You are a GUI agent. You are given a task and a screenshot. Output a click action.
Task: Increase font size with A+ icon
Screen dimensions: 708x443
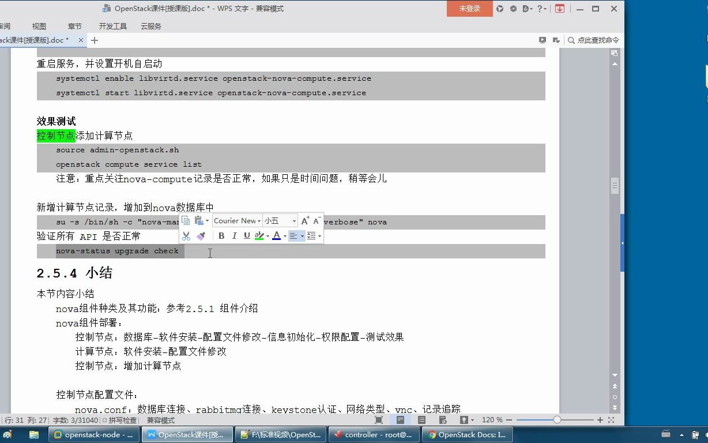point(304,220)
